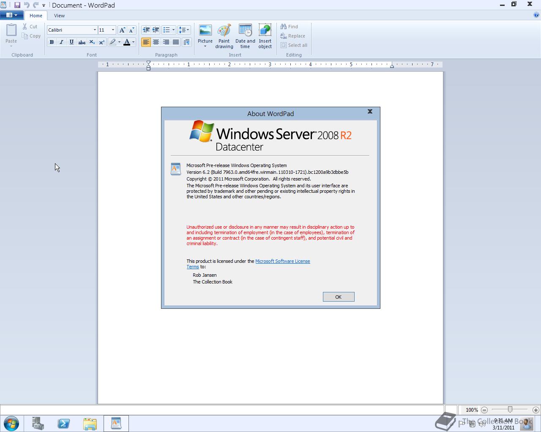Click Replace in the Editing group
The image size is (541, 432).
292,36
